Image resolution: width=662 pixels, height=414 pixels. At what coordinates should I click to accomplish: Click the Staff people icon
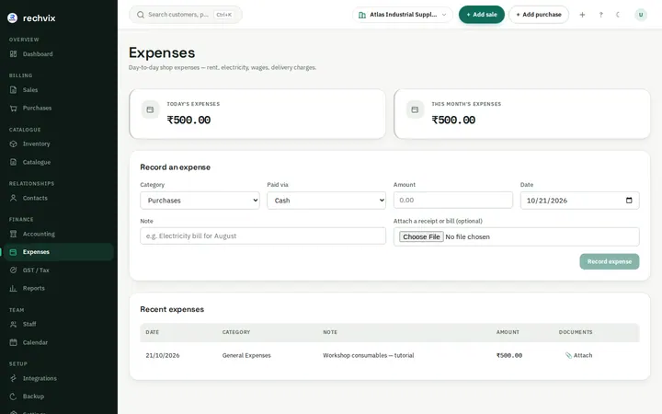click(14, 325)
